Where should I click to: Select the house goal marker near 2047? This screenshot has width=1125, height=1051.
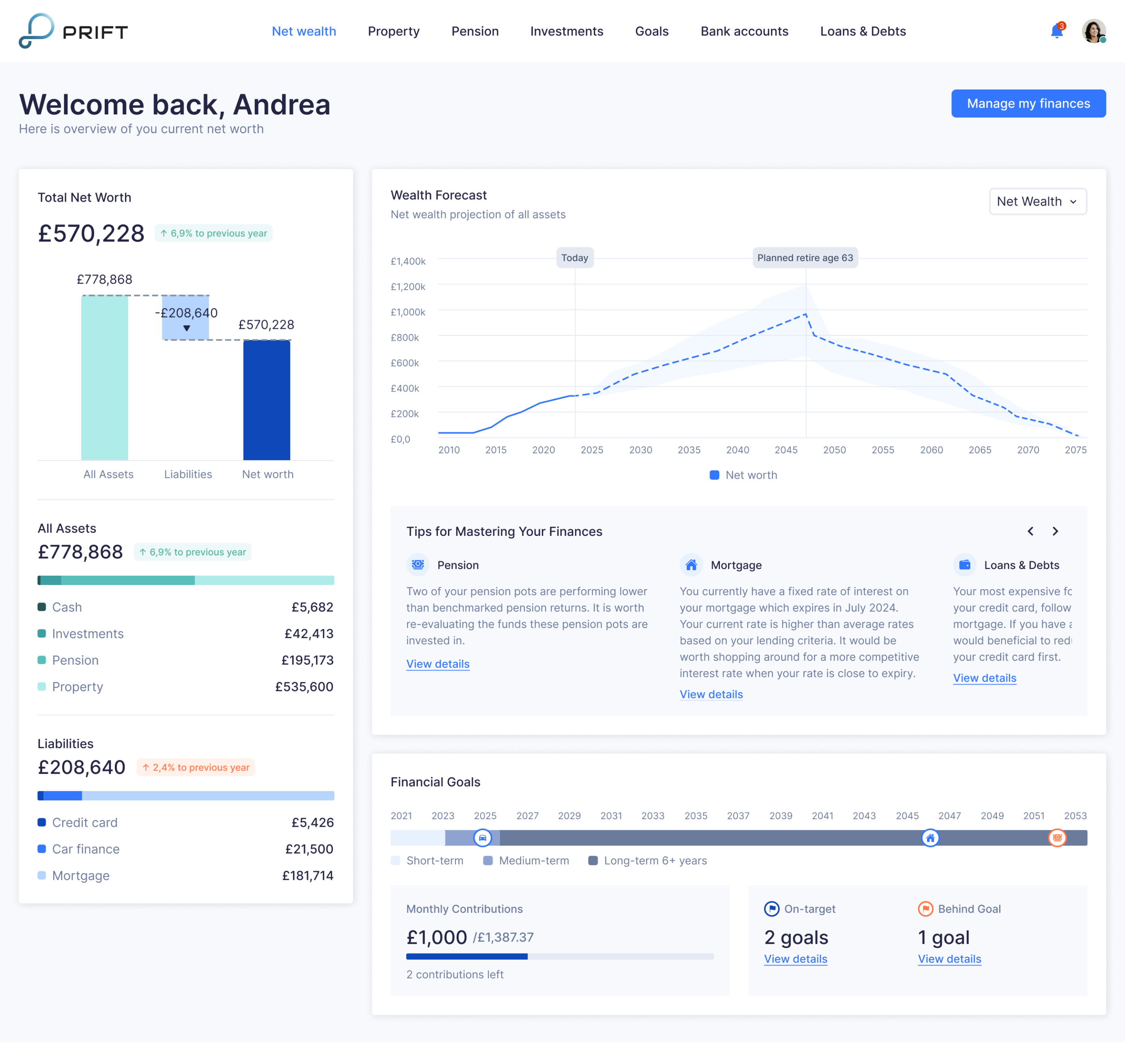click(930, 838)
